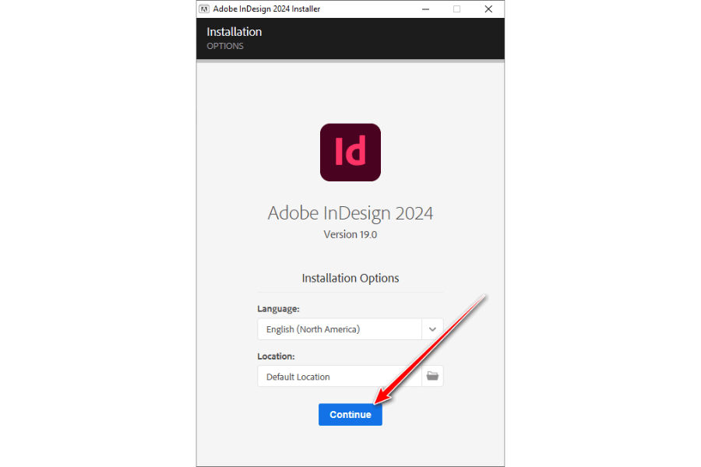
Task: Click the "Location:" label
Action: pos(276,356)
